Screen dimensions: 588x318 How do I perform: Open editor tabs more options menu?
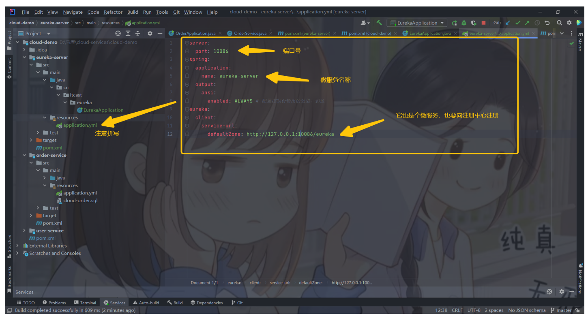(572, 33)
